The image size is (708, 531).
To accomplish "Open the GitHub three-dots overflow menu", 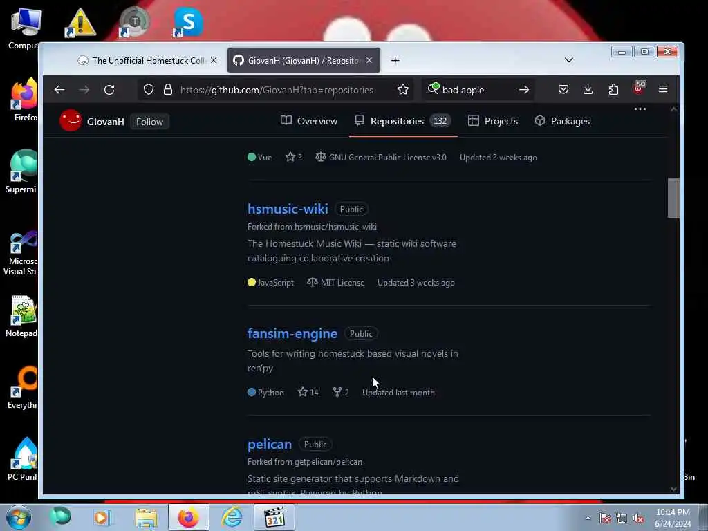I will pyautogui.click(x=640, y=109).
